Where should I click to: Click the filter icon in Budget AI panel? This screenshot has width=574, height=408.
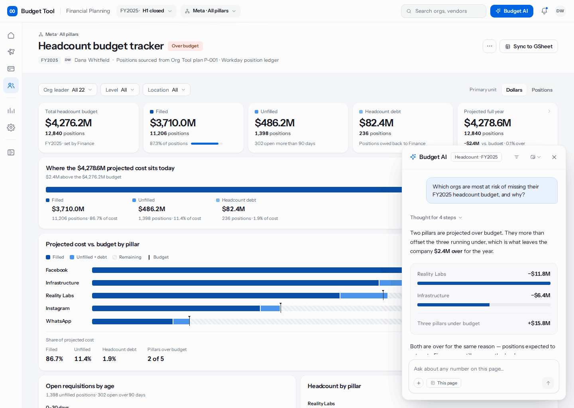[517, 157]
